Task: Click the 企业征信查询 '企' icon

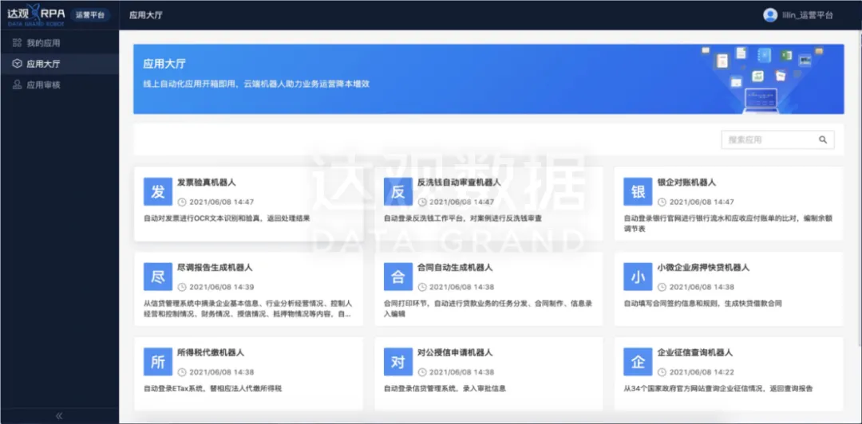Action: click(638, 362)
